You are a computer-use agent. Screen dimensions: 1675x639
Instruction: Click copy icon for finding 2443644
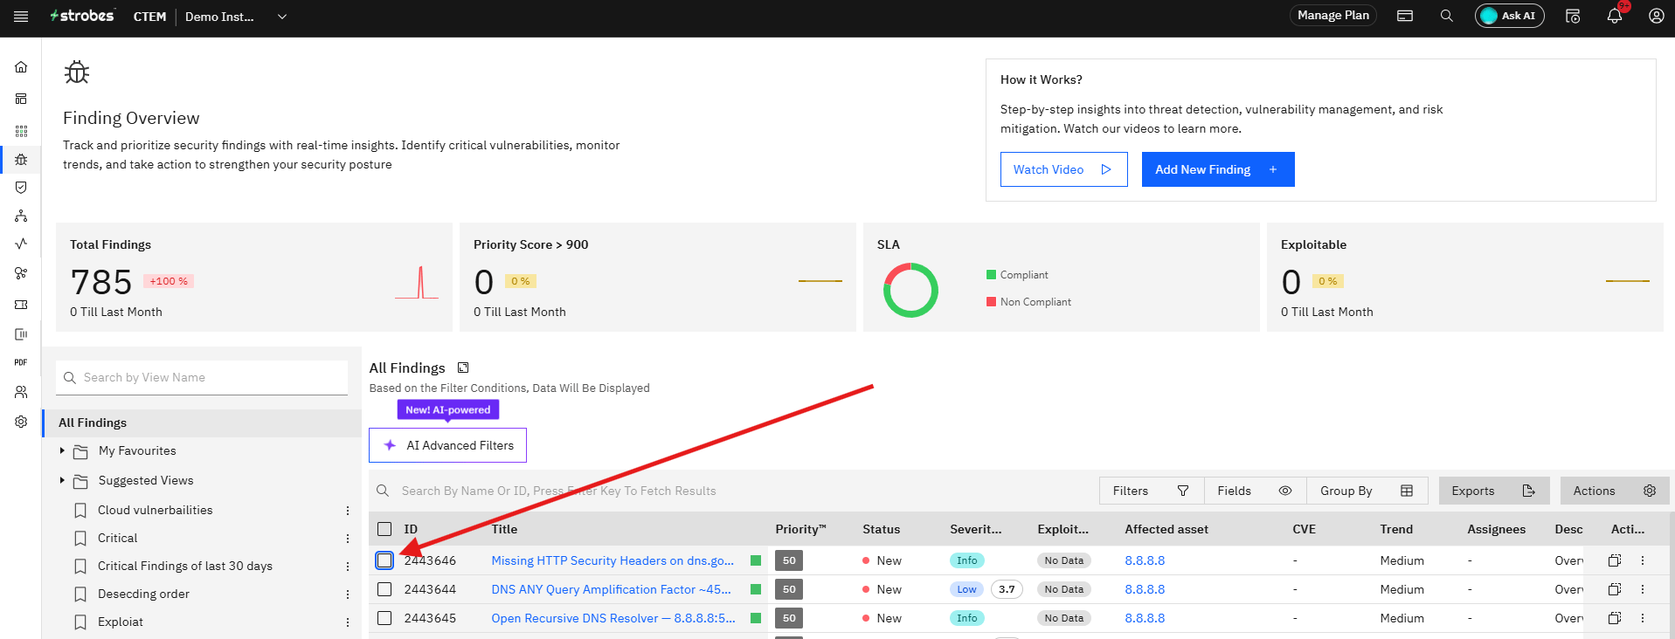[1615, 589]
